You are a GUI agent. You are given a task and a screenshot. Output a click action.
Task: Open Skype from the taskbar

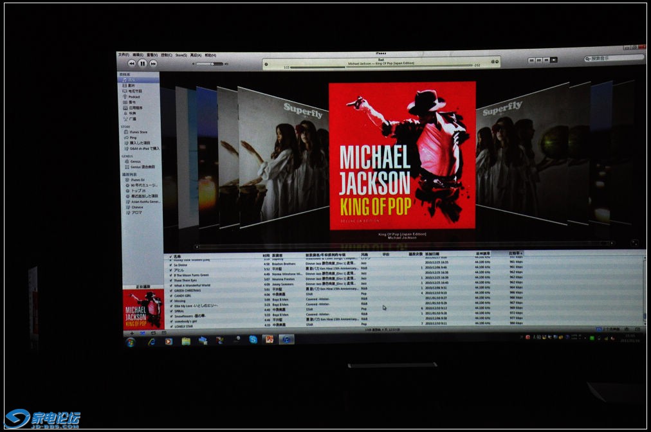[x=253, y=339]
